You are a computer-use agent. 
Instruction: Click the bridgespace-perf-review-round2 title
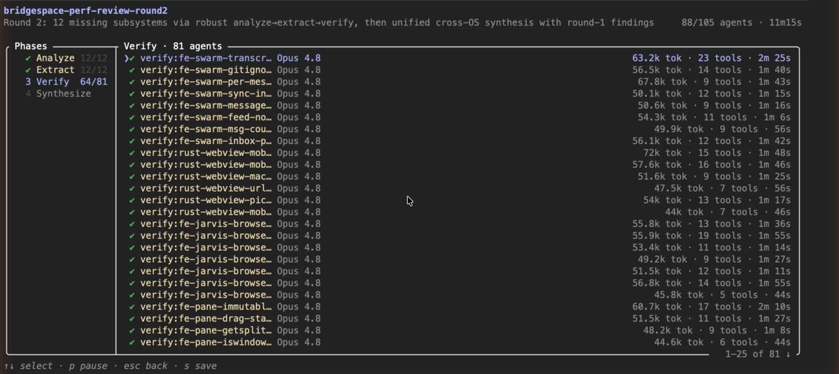point(85,10)
